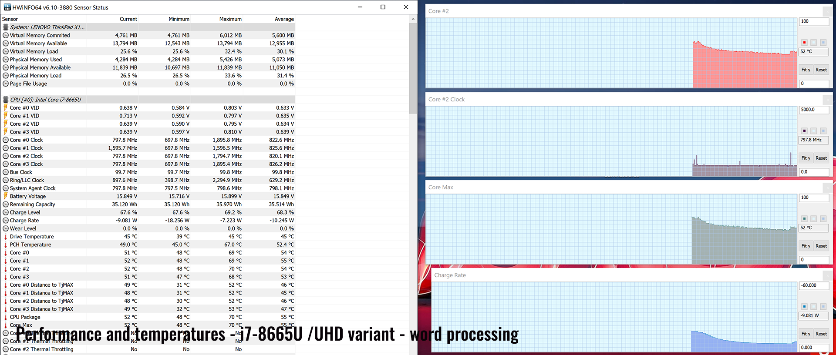The image size is (836, 355).
Task: Click the sensor list vertical scrollbar thumb
Action: point(413,68)
